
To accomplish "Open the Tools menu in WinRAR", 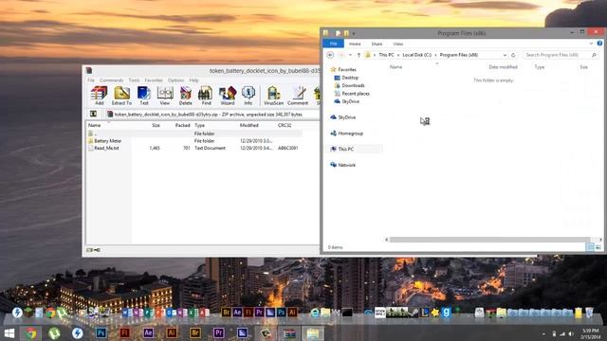I will tap(134, 80).
